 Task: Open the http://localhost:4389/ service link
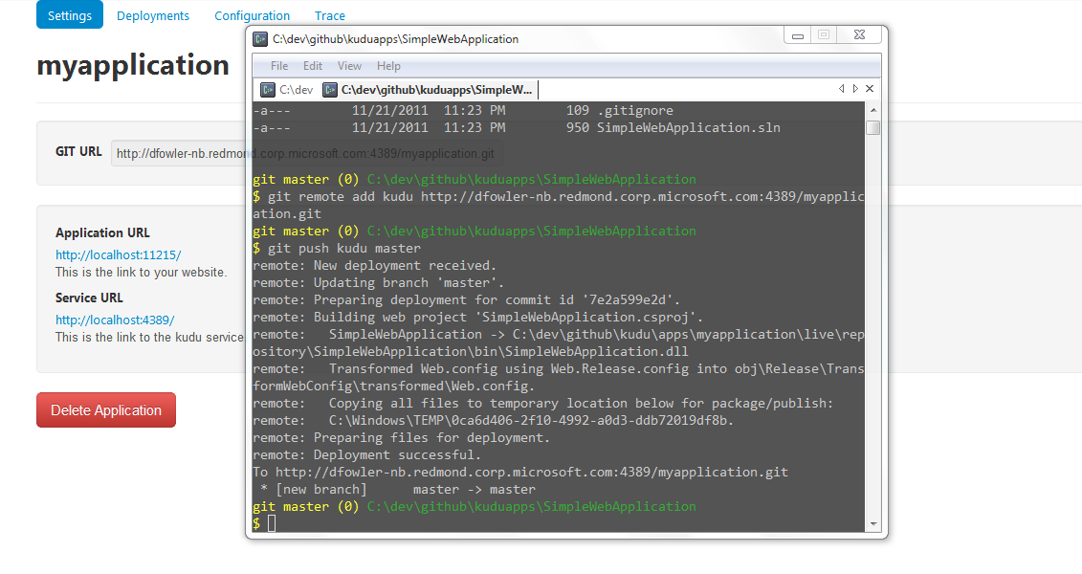pos(115,320)
